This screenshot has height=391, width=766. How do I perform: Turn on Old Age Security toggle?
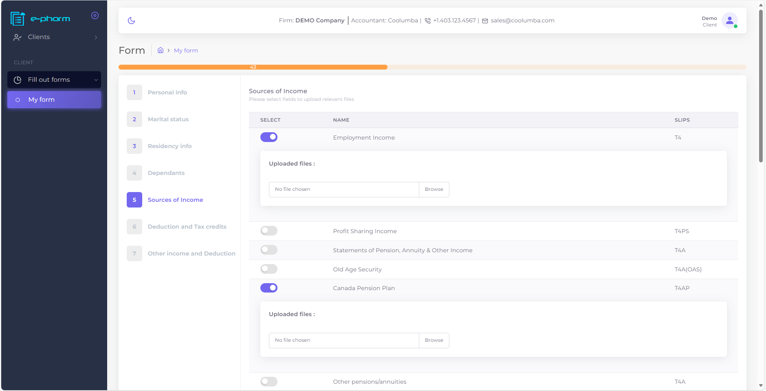[269, 269]
